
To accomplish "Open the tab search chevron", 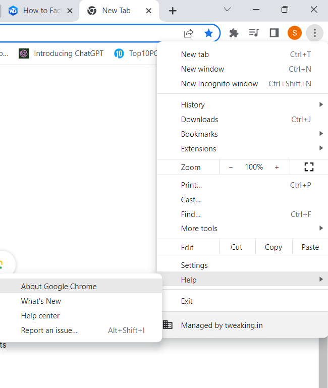I will [227, 10].
